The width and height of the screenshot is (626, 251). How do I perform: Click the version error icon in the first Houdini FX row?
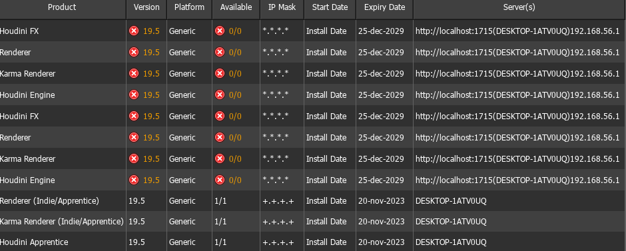tap(134, 31)
